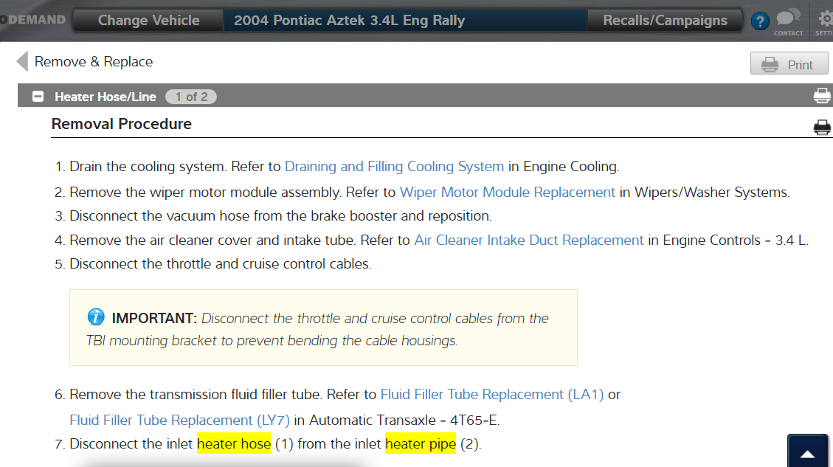Open the Recalls/Campaigns tab

[x=665, y=21]
